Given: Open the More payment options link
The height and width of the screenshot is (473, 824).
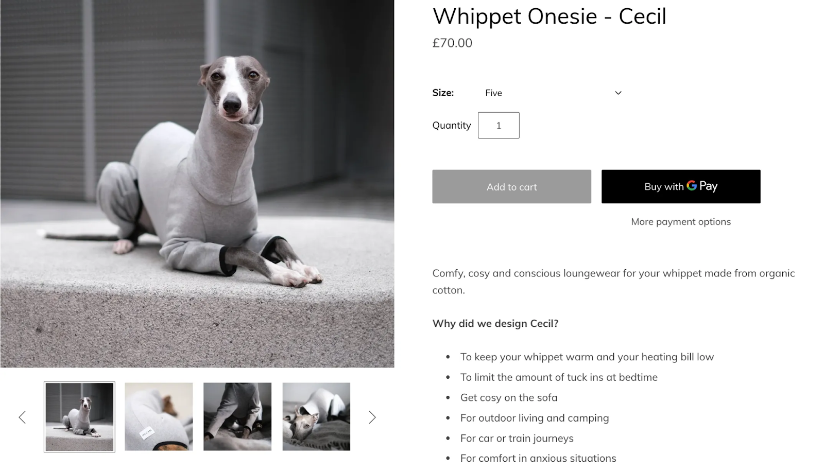Looking at the screenshot, I should pyautogui.click(x=681, y=222).
